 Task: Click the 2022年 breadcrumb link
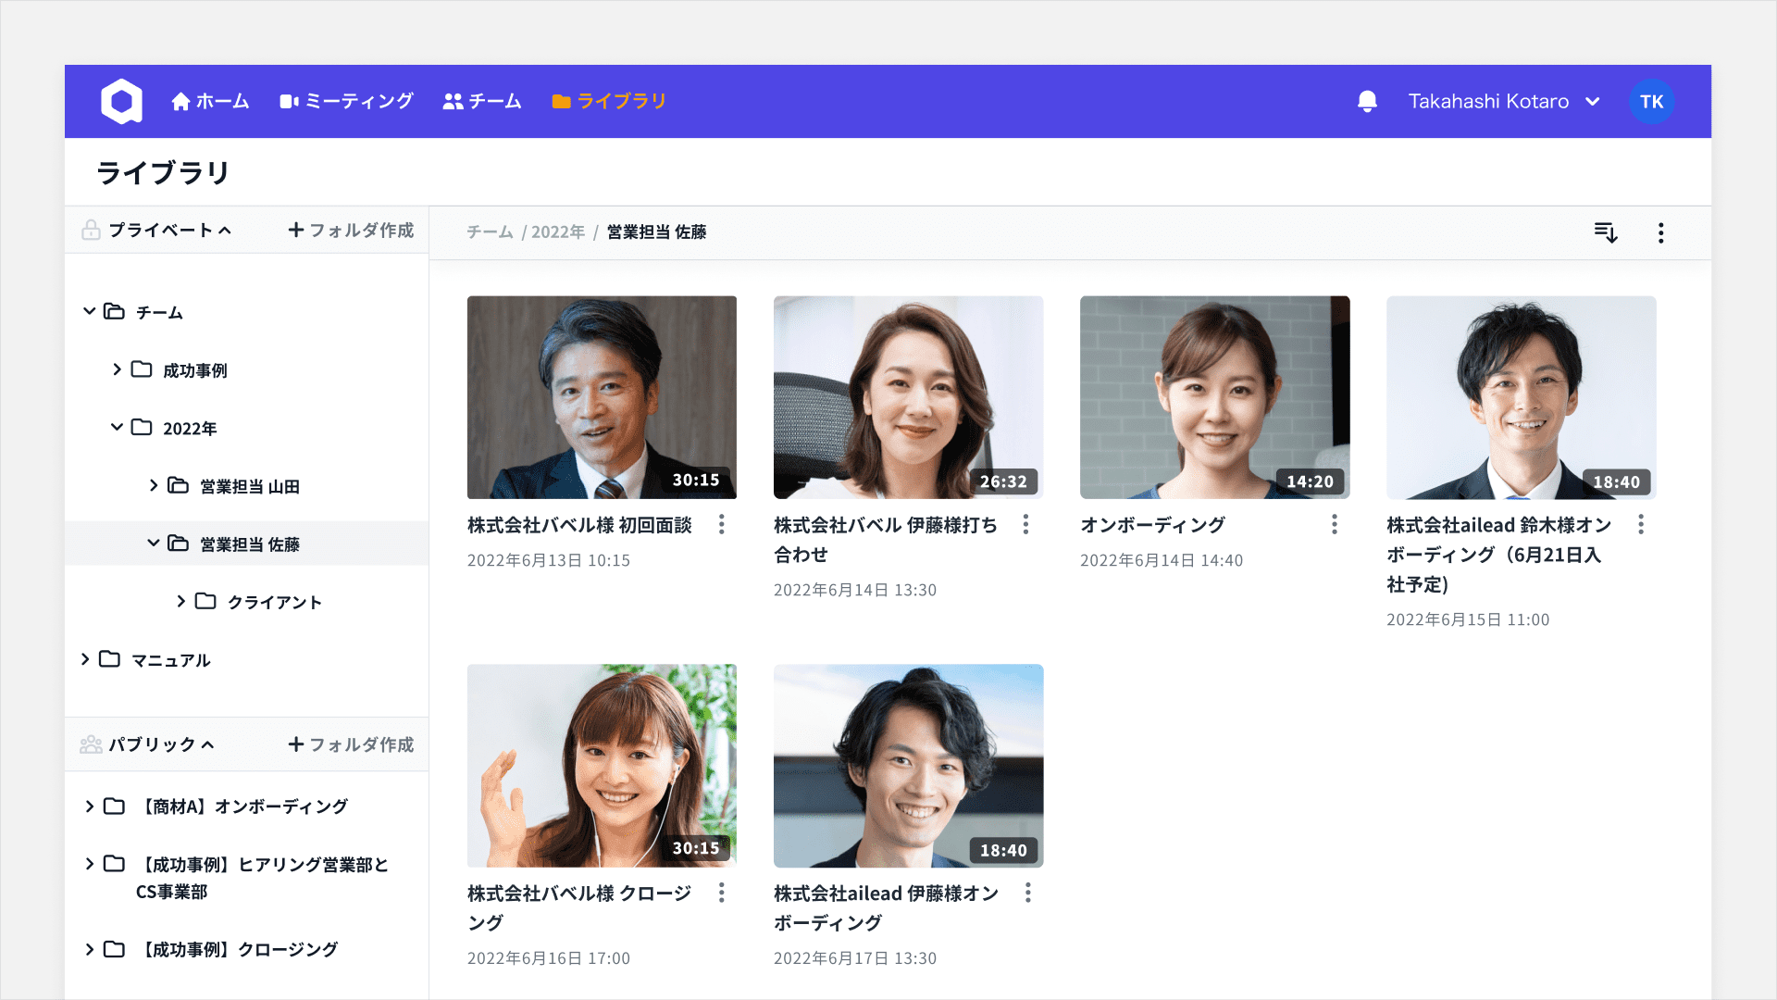[x=557, y=232]
